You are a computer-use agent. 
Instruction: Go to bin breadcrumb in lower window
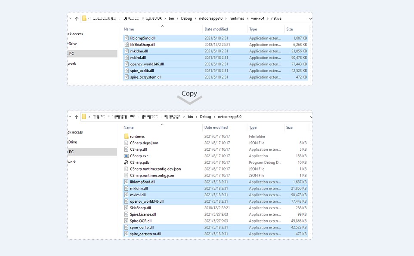190,117
